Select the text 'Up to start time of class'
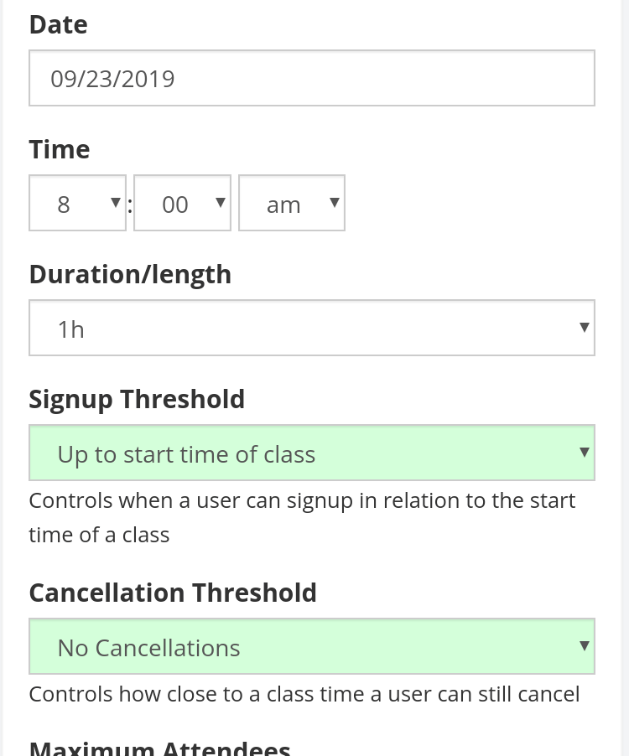Viewport: 629px width, 756px height. [x=185, y=453]
